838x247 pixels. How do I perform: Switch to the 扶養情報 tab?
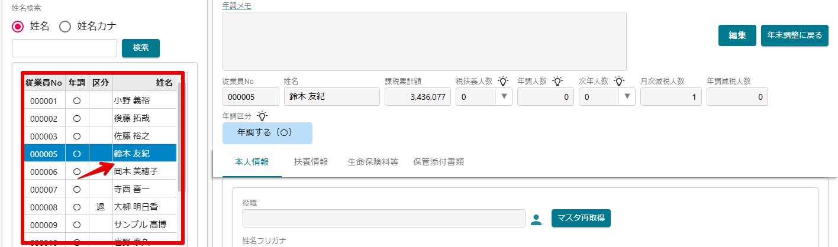pos(311,162)
